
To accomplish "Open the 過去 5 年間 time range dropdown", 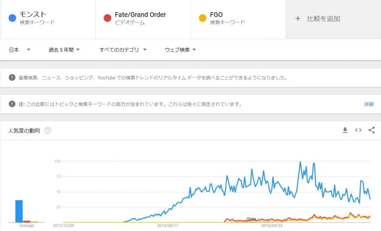I will tap(64, 50).
